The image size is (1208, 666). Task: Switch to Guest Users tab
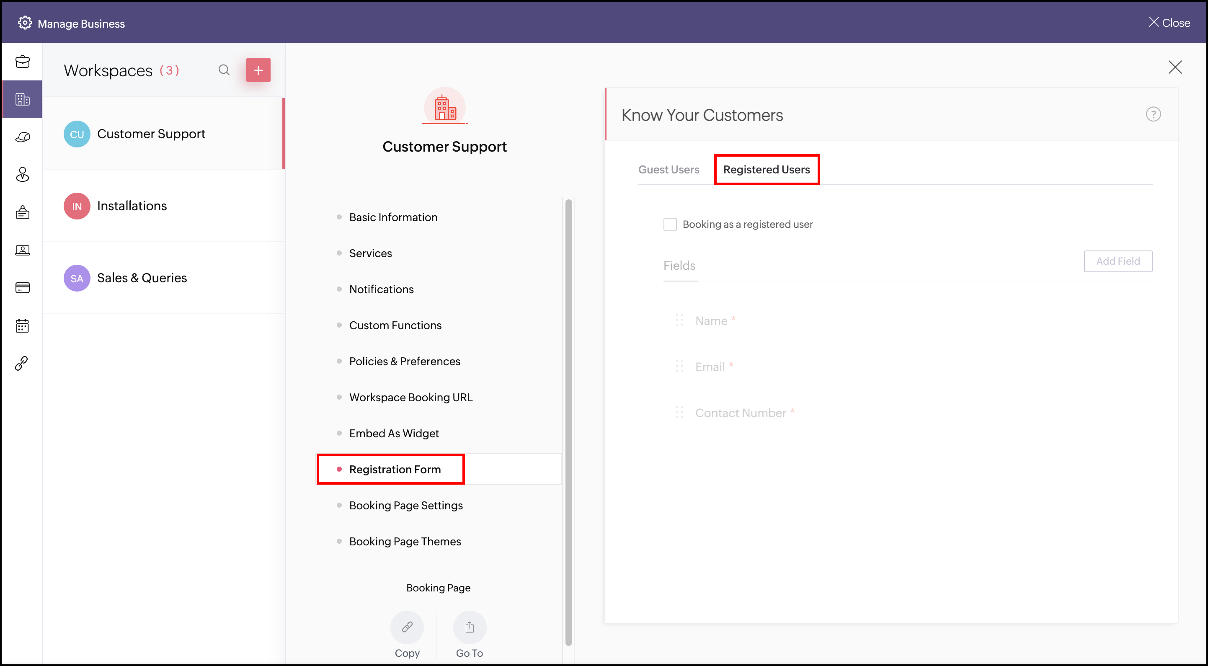pos(668,169)
